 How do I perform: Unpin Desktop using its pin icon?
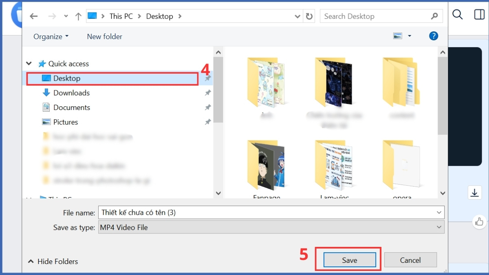[208, 78]
